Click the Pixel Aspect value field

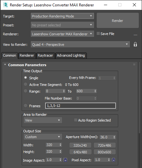tap(101, 160)
